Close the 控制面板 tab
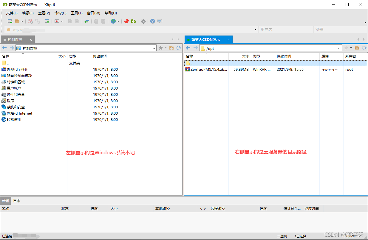The image size is (368, 240). pyautogui.click(x=31, y=40)
